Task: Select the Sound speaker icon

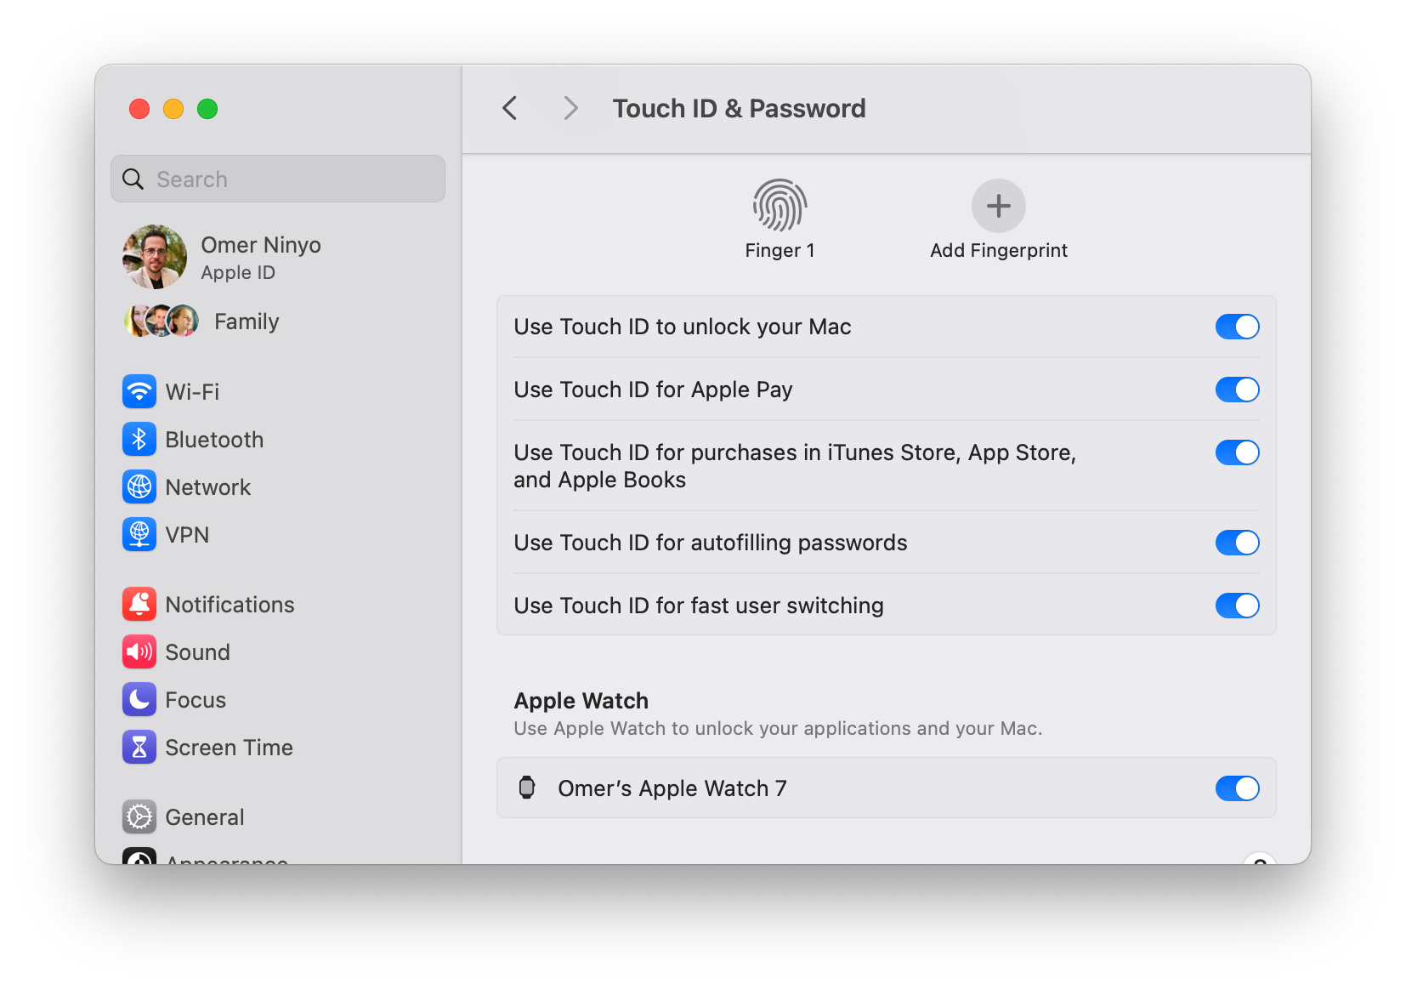Action: (139, 651)
